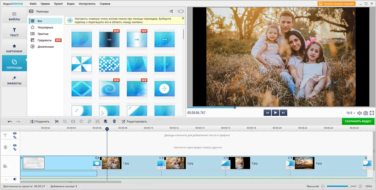Click the scissors cut icon
Viewport: 376px width, 190px height.
pyautogui.click(x=57, y=121)
